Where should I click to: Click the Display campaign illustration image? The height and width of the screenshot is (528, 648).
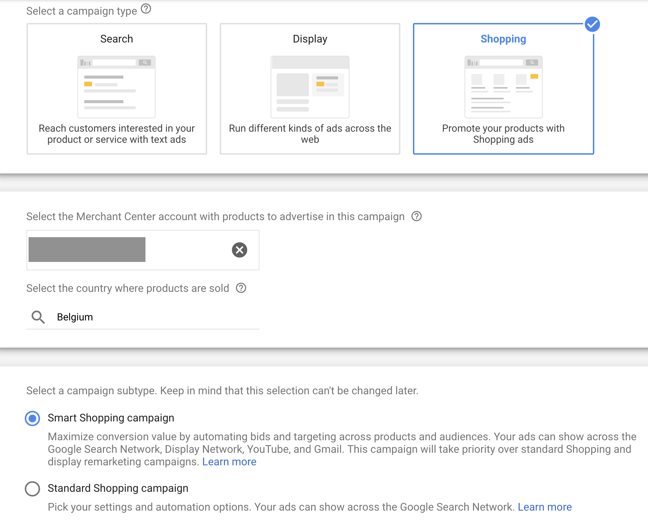click(310, 87)
